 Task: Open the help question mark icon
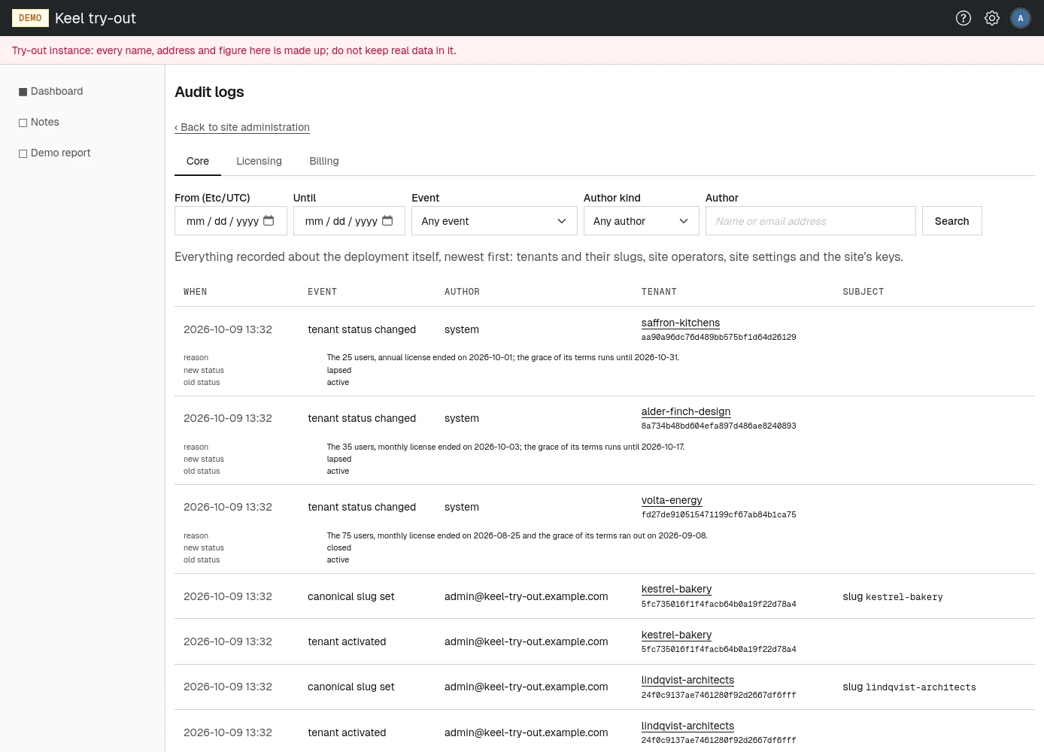coord(964,18)
